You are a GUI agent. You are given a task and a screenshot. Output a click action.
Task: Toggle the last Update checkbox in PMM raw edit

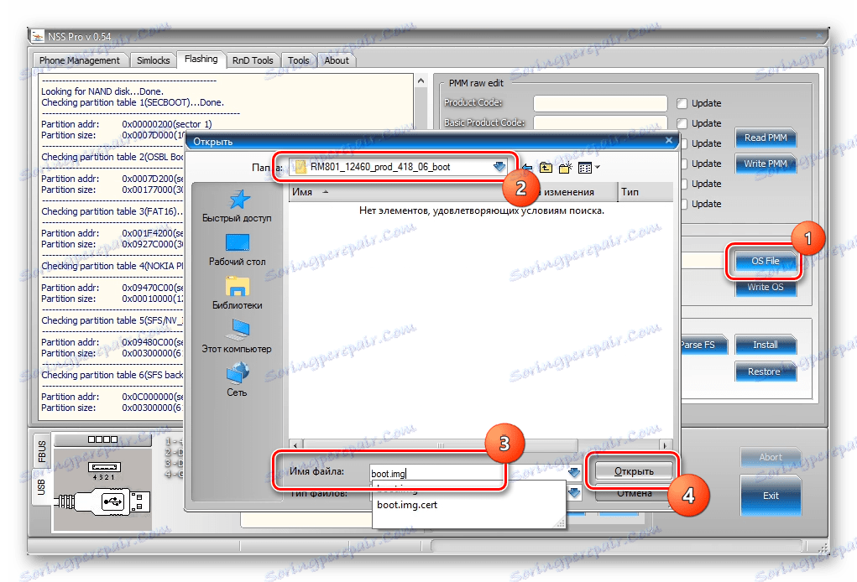click(x=683, y=204)
